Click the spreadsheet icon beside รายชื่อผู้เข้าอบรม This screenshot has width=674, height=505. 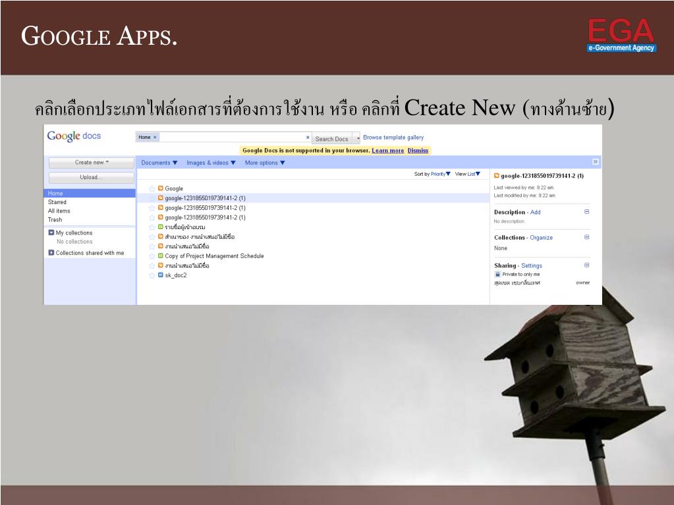161,226
